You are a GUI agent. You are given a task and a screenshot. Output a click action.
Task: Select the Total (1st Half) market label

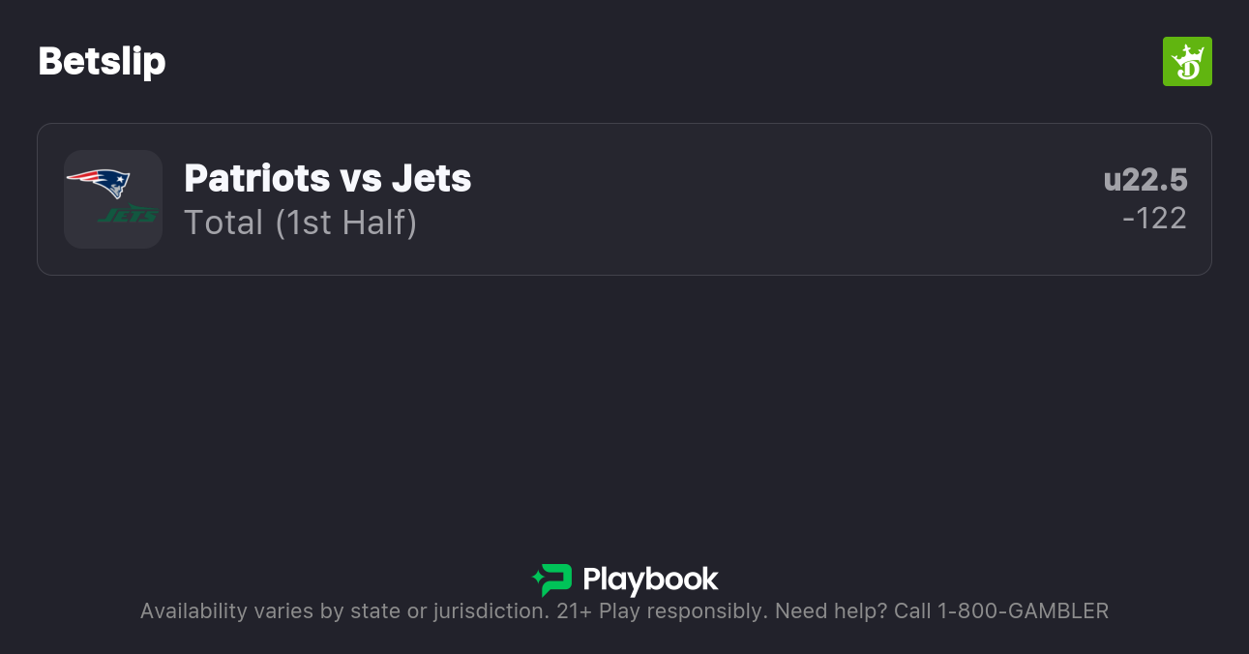point(300,223)
